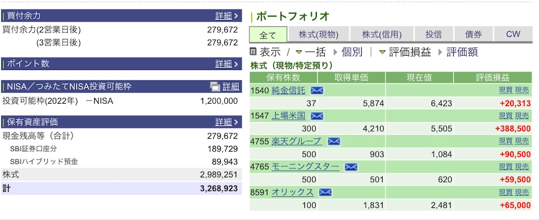Click the mail icon next to 純金信託
This screenshot has width=539, height=220.
316,91
